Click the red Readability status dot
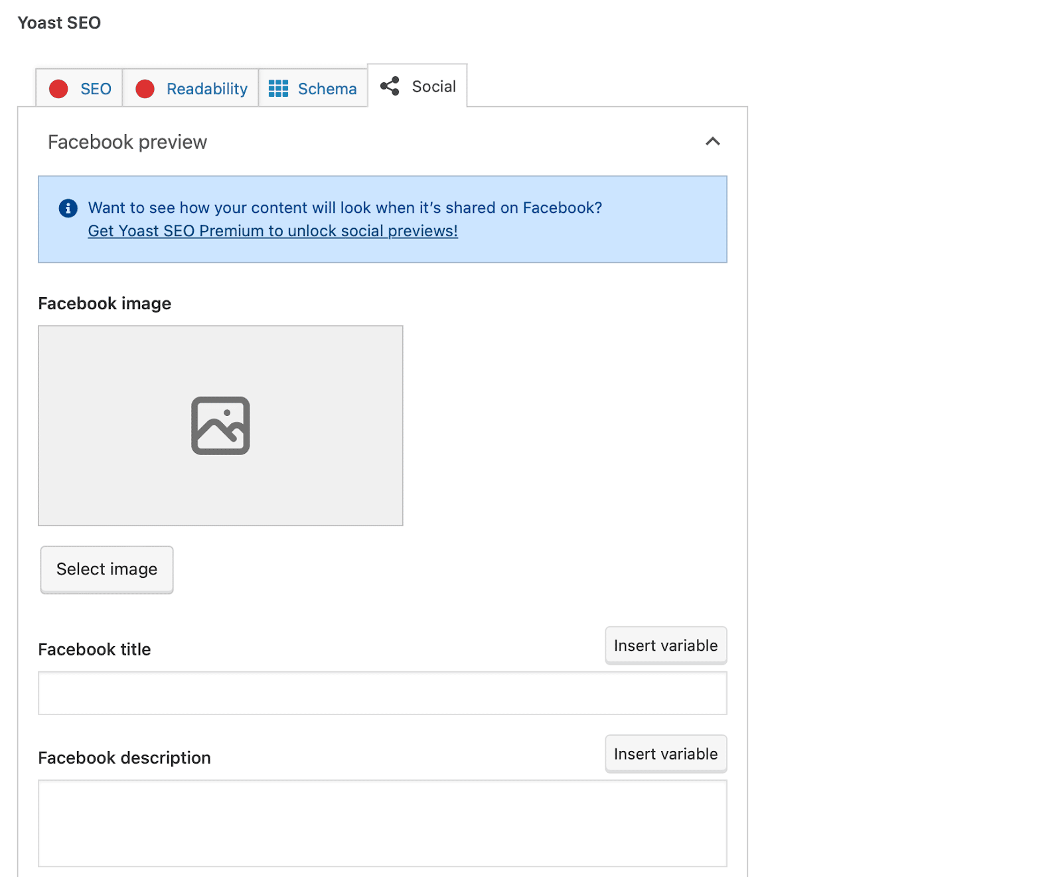The image size is (1062, 877). tap(145, 88)
